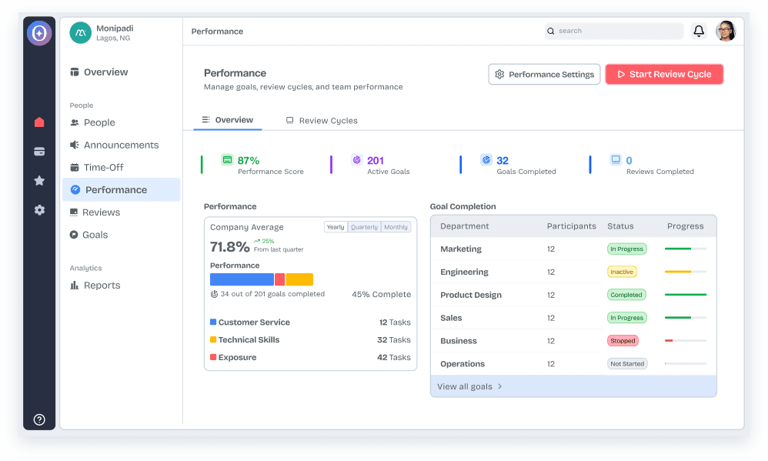Click the "42 Tasks" Exposure value
Image resolution: width=768 pixels, height=461 pixels.
click(x=394, y=357)
